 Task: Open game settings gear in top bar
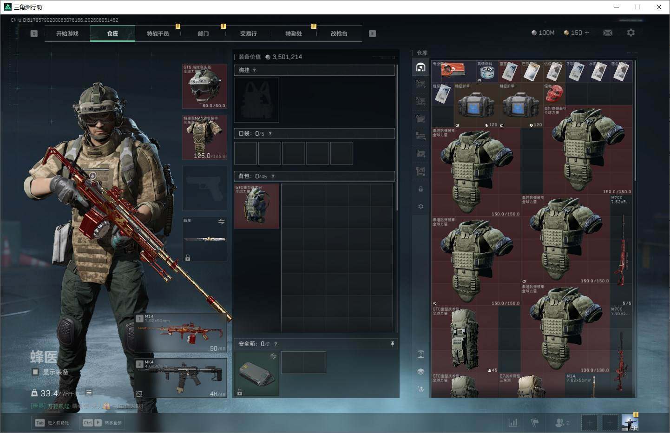click(x=631, y=33)
